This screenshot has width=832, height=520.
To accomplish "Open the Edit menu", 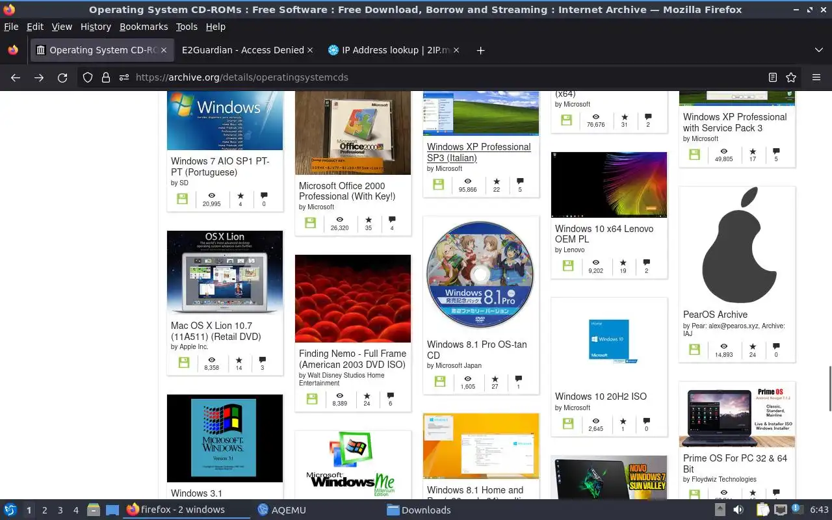I will click(x=35, y=27).
